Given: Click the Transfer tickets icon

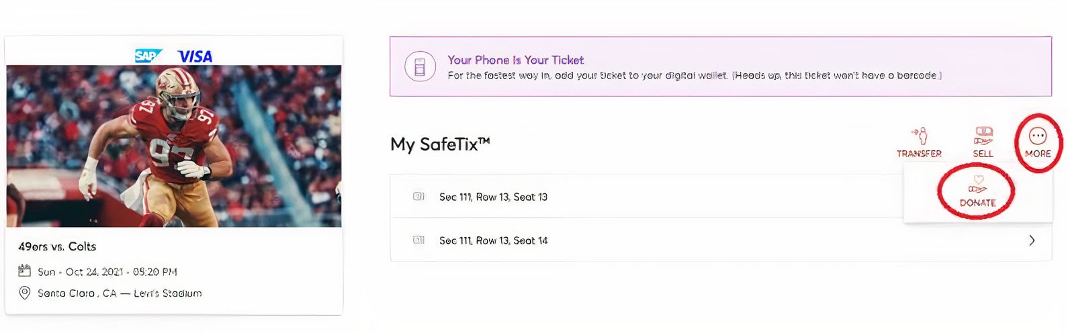Looking at the screenshot, I should tap(919, 136).
